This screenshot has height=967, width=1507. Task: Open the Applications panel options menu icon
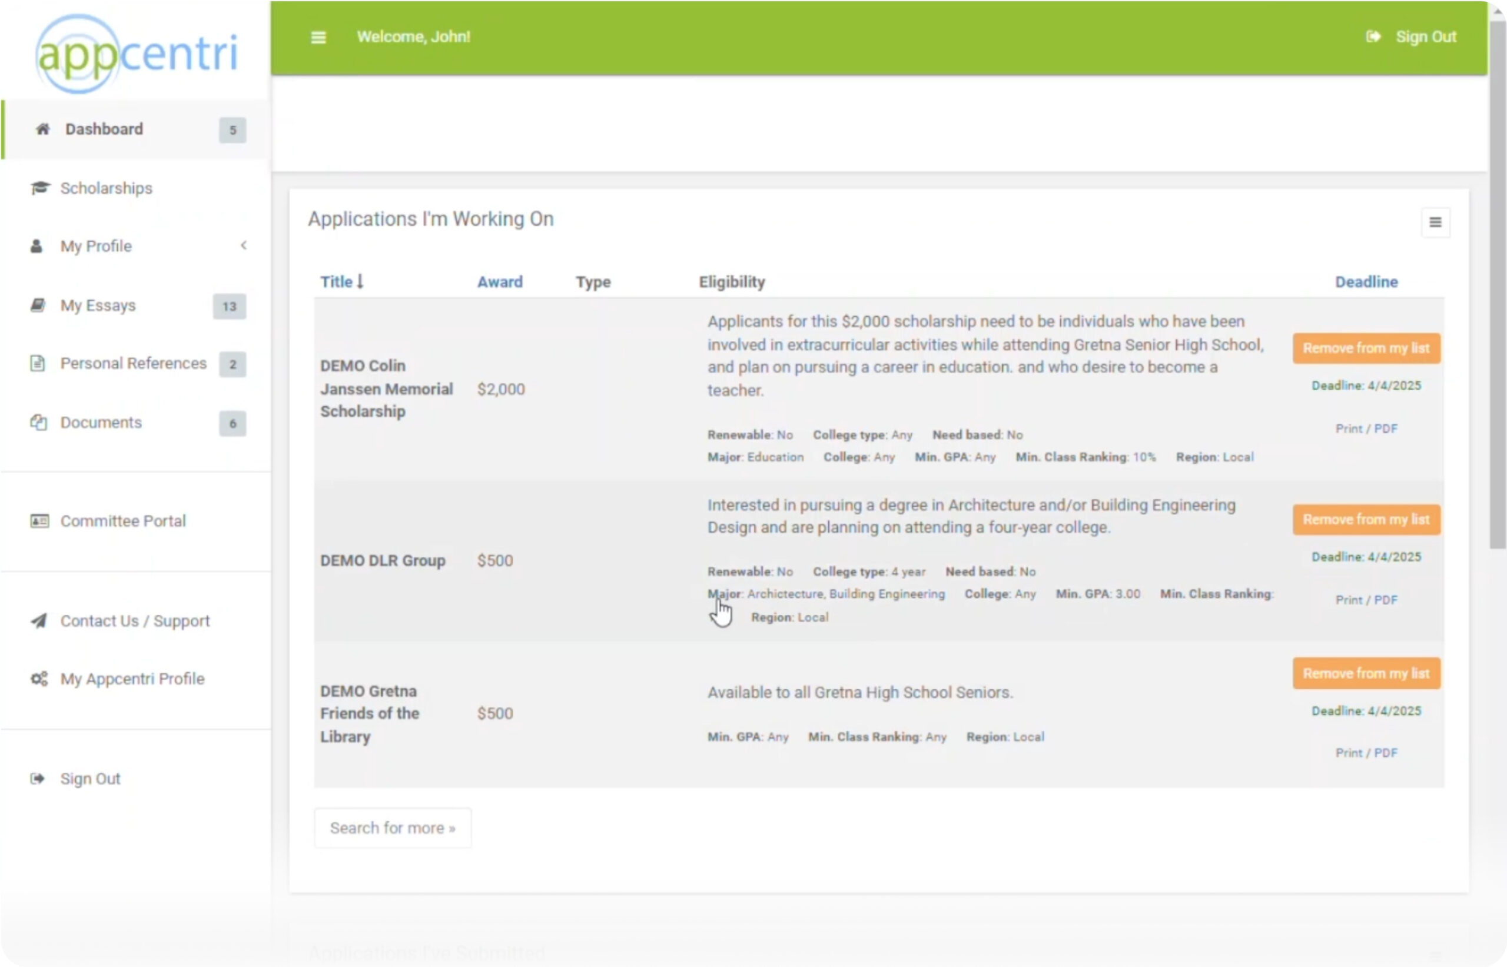tap(1435, 222)
